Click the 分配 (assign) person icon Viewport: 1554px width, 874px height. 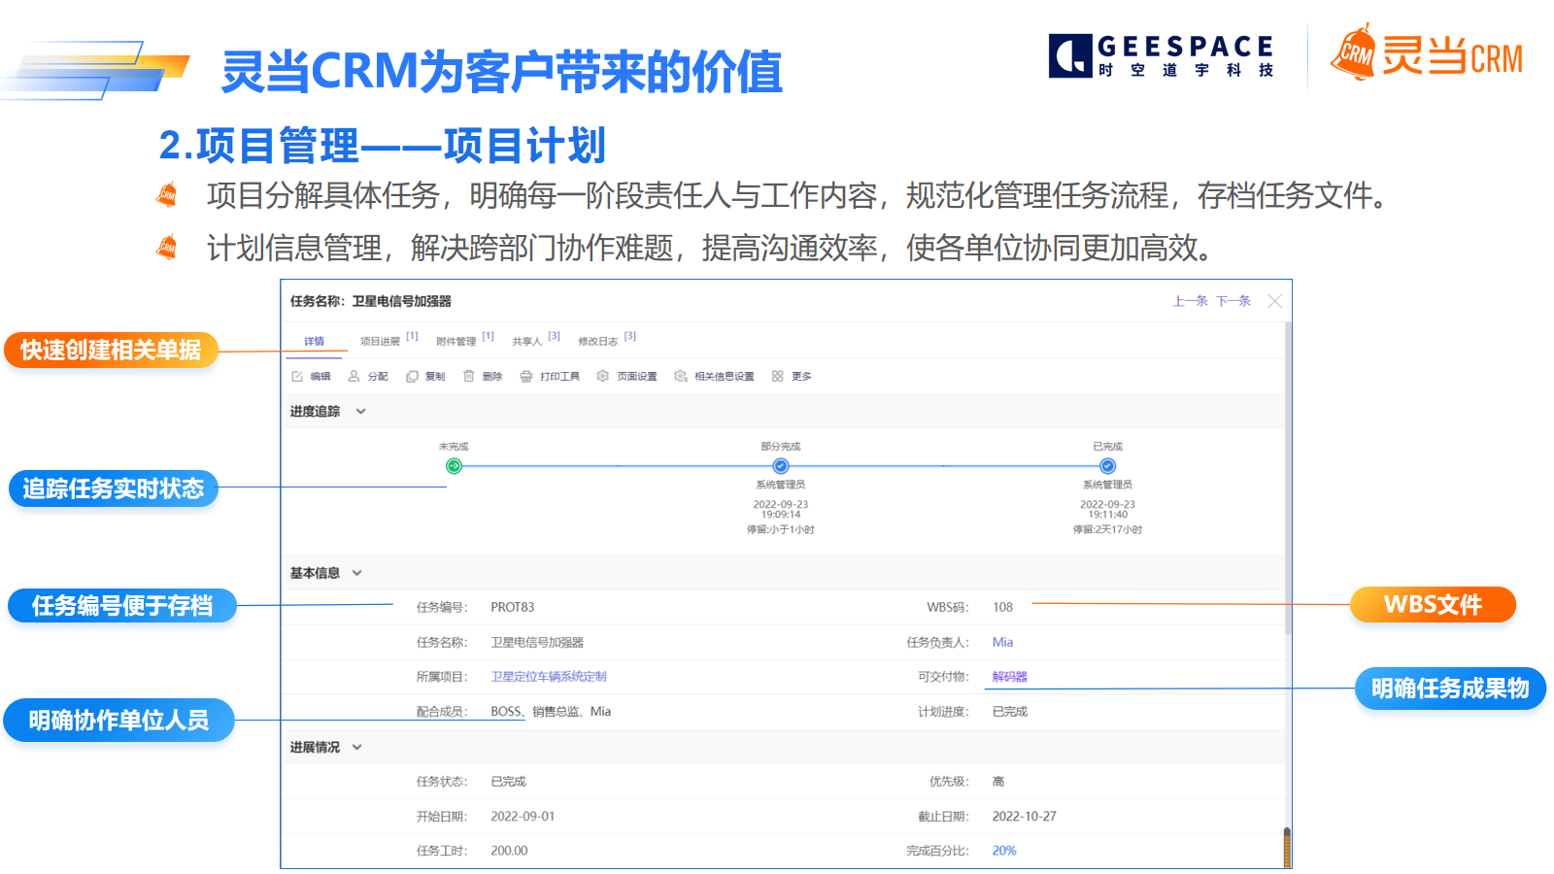click(355, 377)
